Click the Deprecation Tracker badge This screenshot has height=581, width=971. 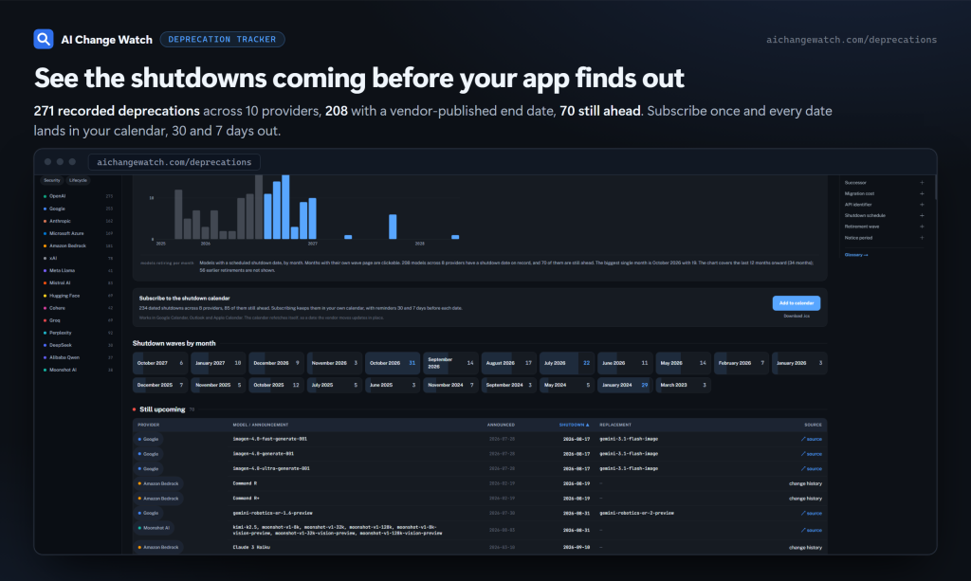click(222, 39)
